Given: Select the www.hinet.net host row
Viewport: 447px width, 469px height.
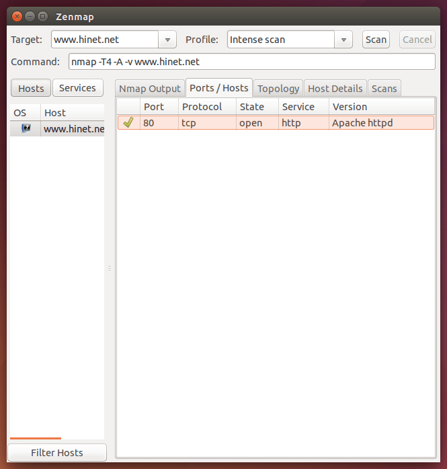Looking at the screenshot, I should 73,128.
